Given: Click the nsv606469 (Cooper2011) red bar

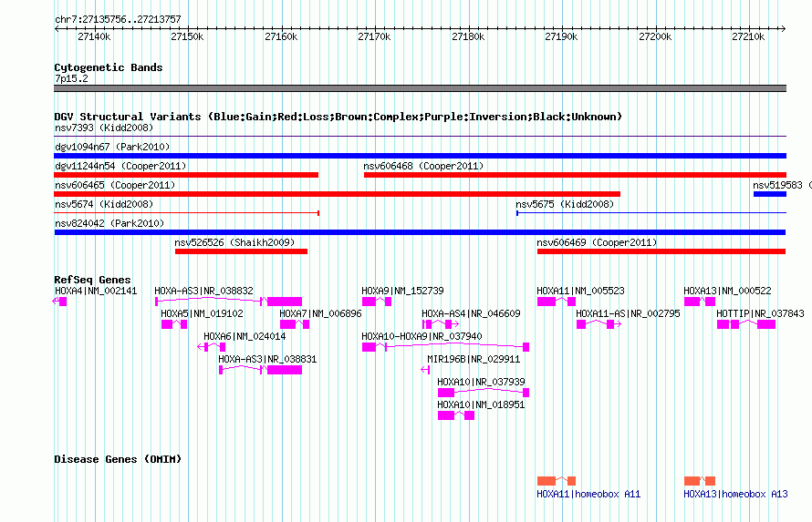Looking at the screenshot, I should [661, 251].
